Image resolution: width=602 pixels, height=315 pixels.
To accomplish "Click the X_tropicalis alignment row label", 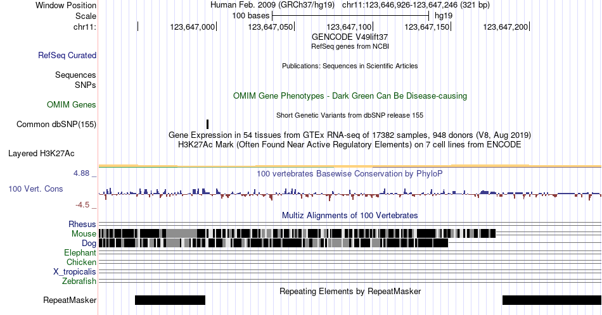I will tap(75, 272).
